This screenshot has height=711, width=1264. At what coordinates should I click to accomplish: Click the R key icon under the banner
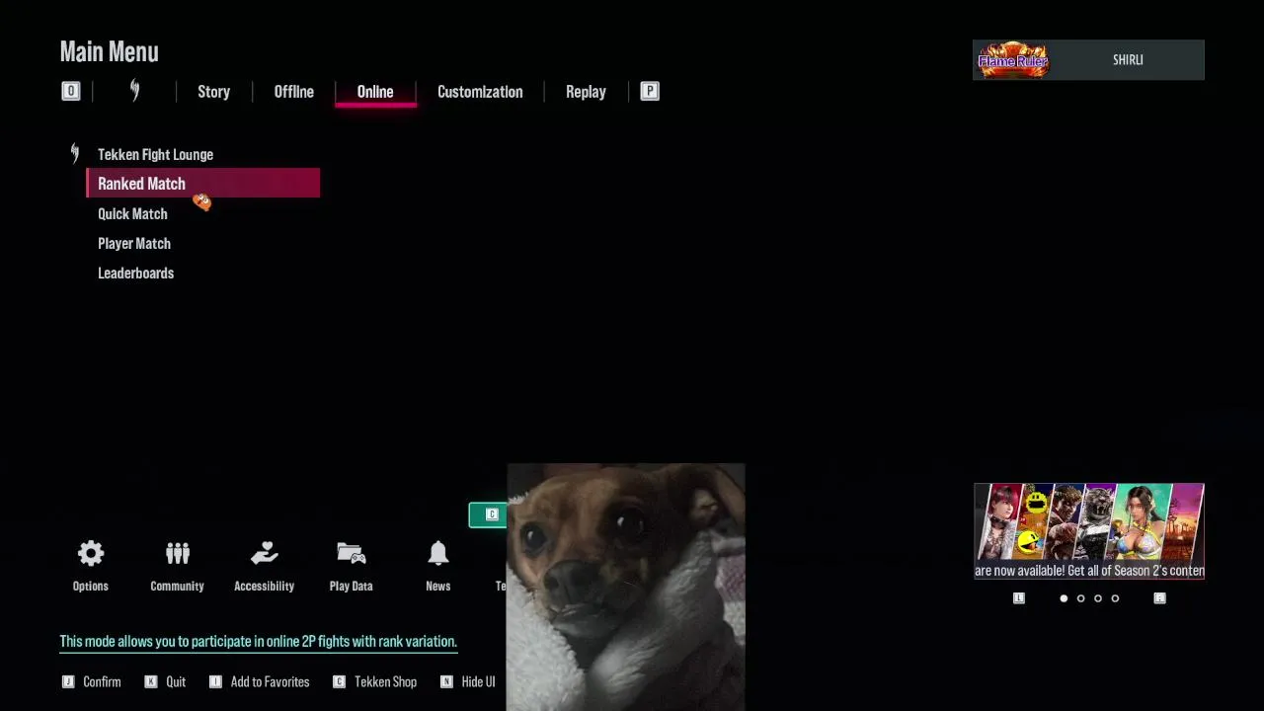[1159, 597]
